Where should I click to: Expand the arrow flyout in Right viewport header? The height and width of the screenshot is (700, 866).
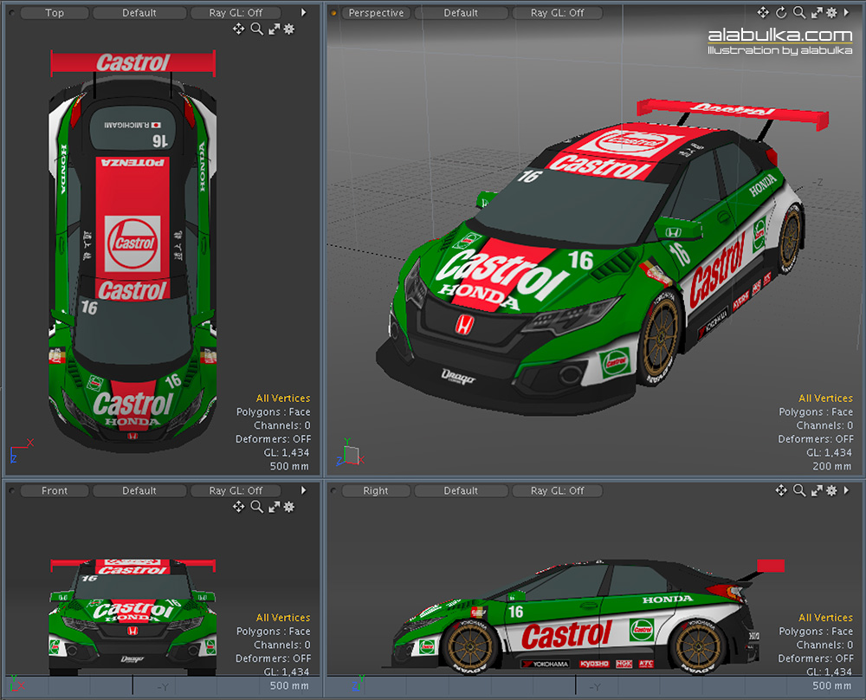847,490
